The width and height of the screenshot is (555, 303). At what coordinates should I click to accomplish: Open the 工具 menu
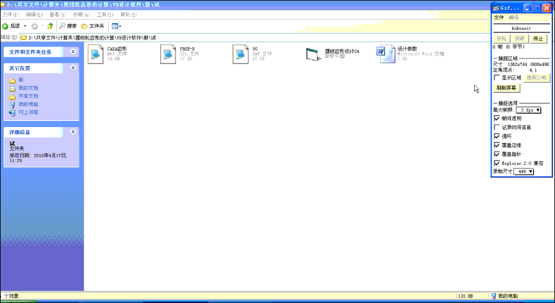(105, 15)
